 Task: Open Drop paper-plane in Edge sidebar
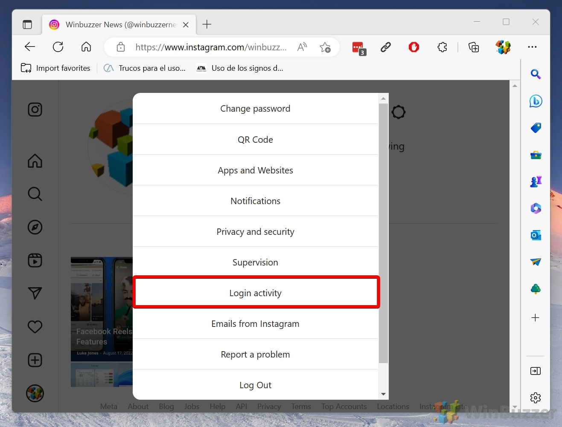click(x=536, y=262)
